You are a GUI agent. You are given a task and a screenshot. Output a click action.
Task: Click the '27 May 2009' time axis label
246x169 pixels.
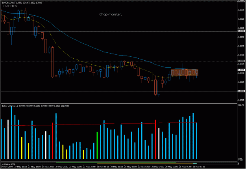pyautogui.click(x=6, y=167)
